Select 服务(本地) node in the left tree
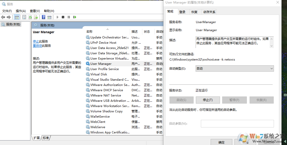This screenshot has width=287, height=145. click(11, 24)
